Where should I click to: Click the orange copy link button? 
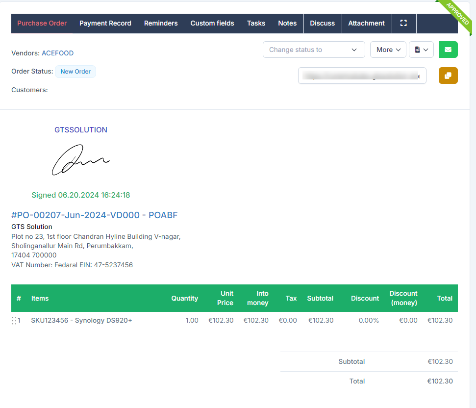448,76
